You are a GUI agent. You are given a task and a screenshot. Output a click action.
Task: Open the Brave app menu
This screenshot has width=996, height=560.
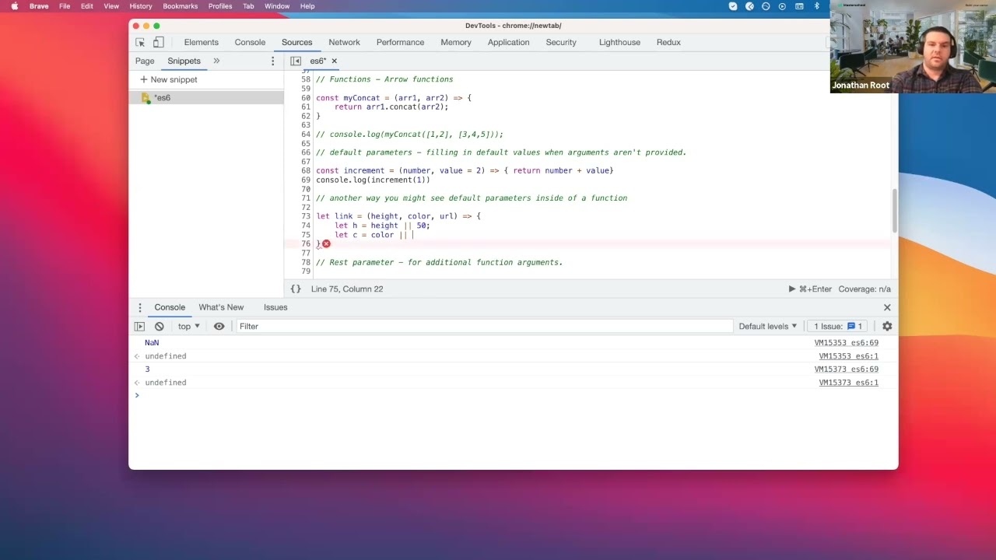(x=39, y=6)
